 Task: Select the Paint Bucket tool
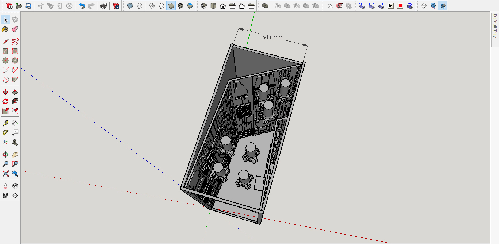5,29
